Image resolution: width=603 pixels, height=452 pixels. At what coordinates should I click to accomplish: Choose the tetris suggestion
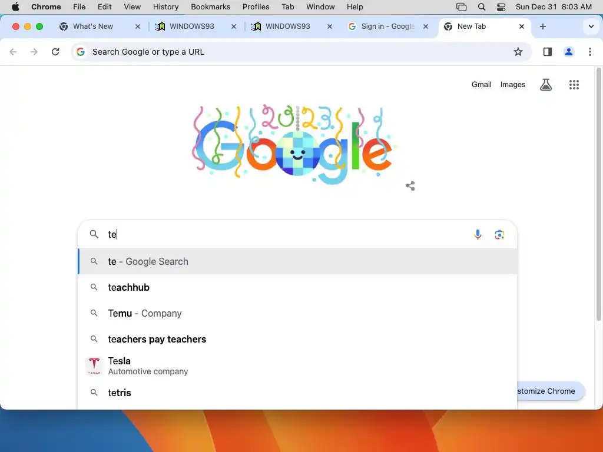[x=297, y=393]
